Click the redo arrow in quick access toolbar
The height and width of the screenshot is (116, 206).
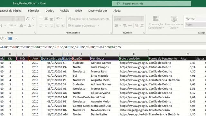[x=2, y=38]
